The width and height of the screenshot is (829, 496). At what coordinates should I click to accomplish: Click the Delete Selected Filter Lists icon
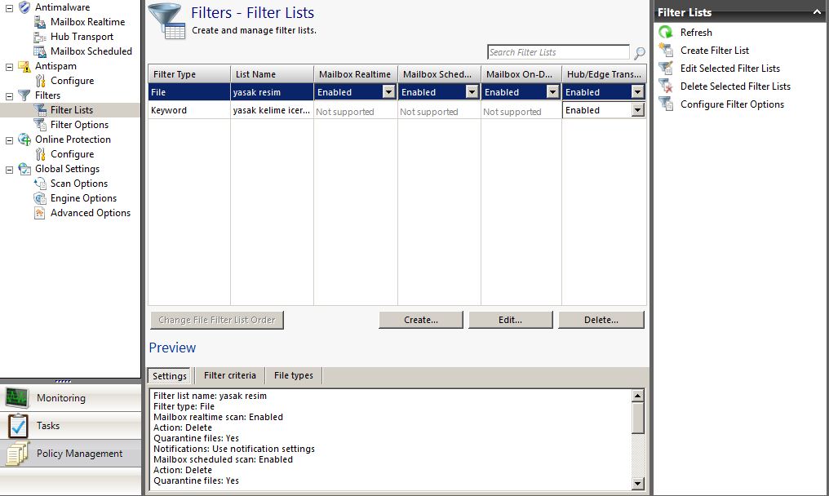tap(666, 86)
